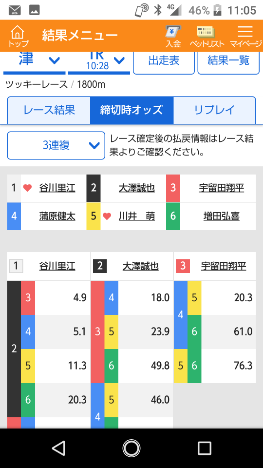Expand the 津 venue dropdown
The height and width of the screenshot is (468, 263).
34,62
